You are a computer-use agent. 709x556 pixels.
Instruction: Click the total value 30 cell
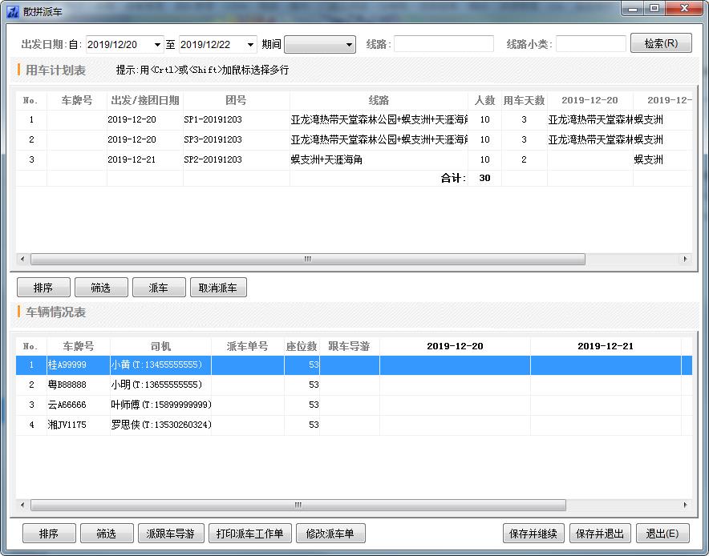click(x=484, y=178)
